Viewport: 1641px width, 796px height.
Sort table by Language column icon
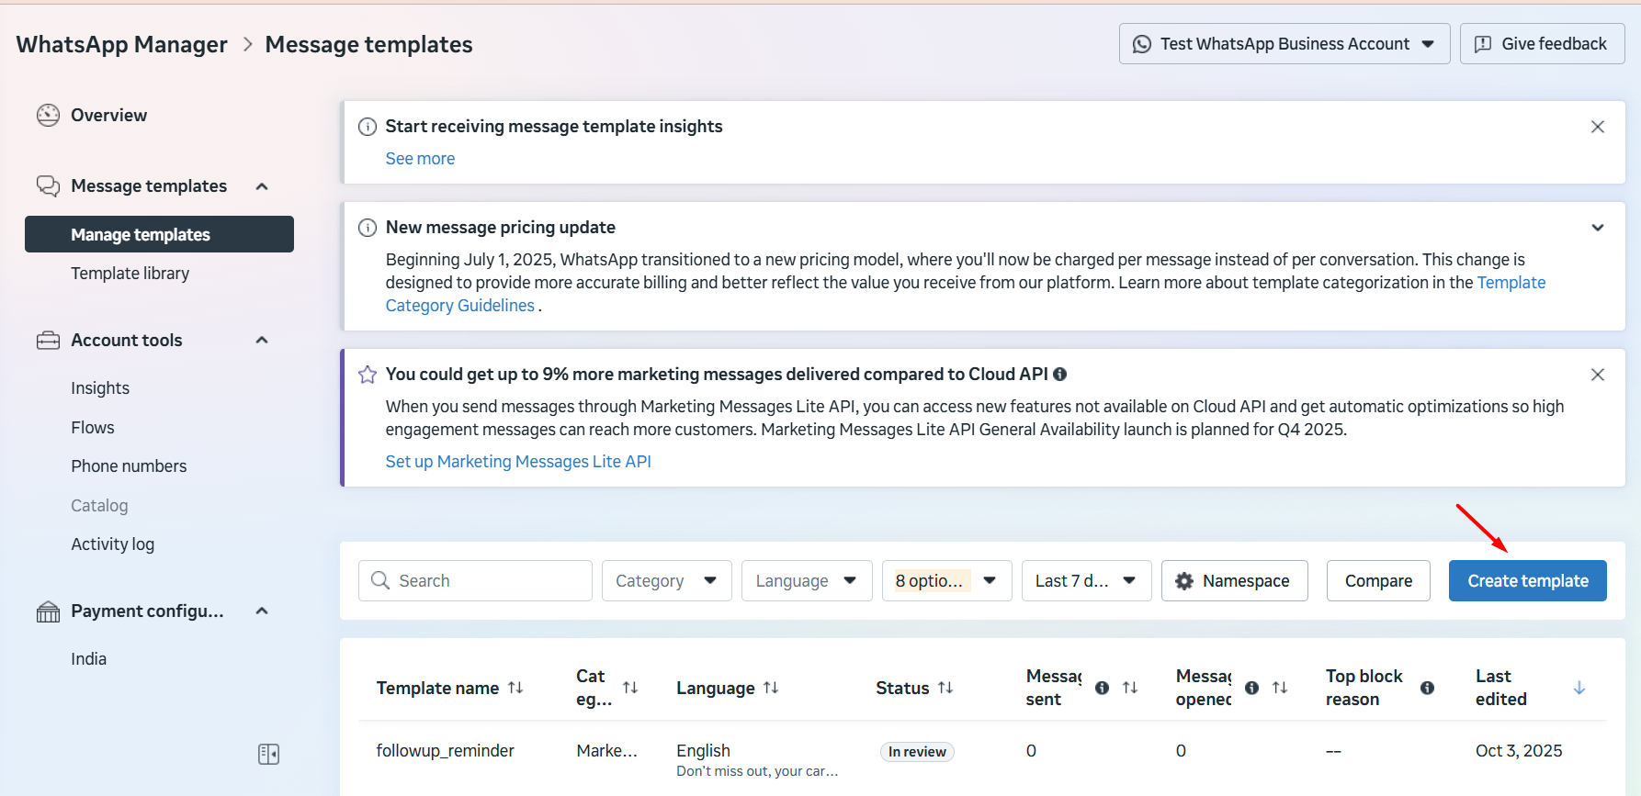tap(771, 688)
